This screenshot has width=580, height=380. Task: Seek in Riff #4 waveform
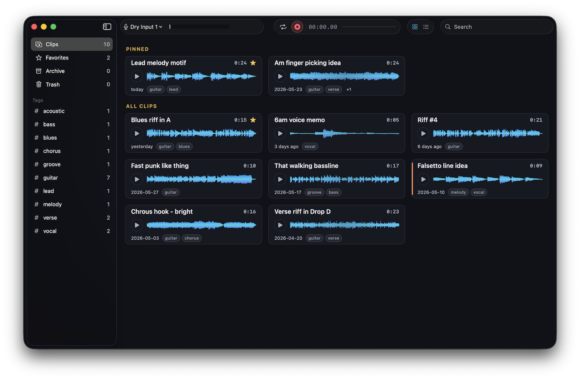click(x=488, y=133)
